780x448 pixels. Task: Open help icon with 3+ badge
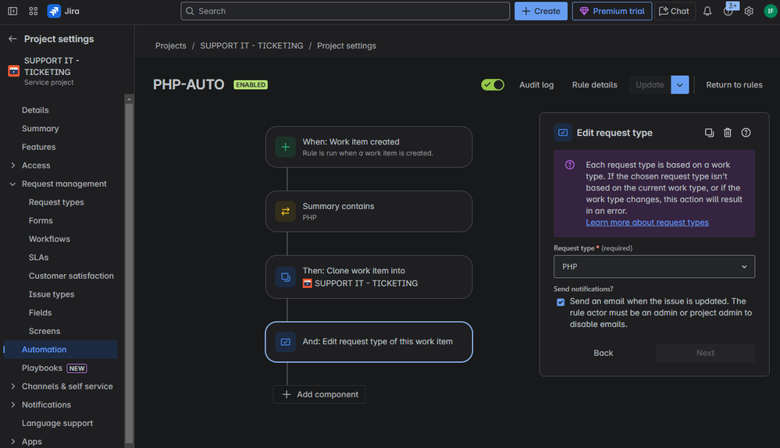pyautogui.click(x=728, y=11)
